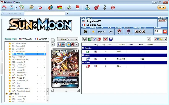Image resolution: width=169 pixels, height=105 pixels.
Task: Collapse the Wants group
Action: 83,62
